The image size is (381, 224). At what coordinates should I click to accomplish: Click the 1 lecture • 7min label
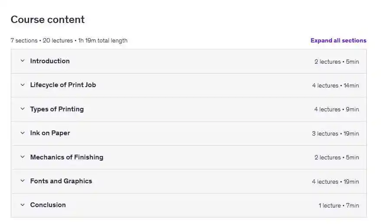[338, 206]
